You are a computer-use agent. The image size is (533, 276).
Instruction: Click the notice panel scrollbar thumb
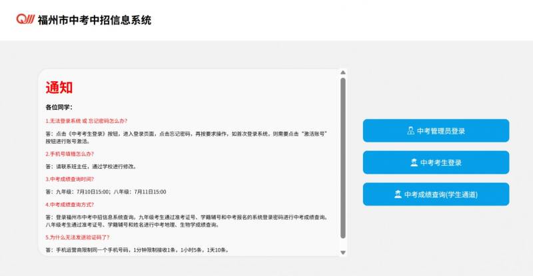343,156
